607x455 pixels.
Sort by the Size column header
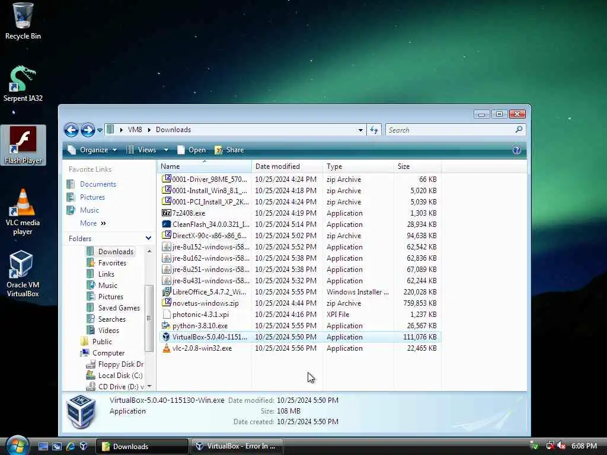(x=418, y=166)
